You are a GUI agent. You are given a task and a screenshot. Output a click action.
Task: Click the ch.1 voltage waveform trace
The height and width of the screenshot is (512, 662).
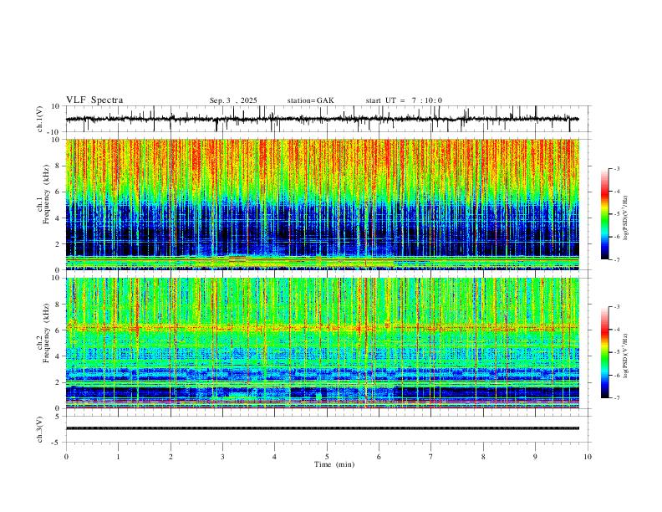[x=322, y=119]
